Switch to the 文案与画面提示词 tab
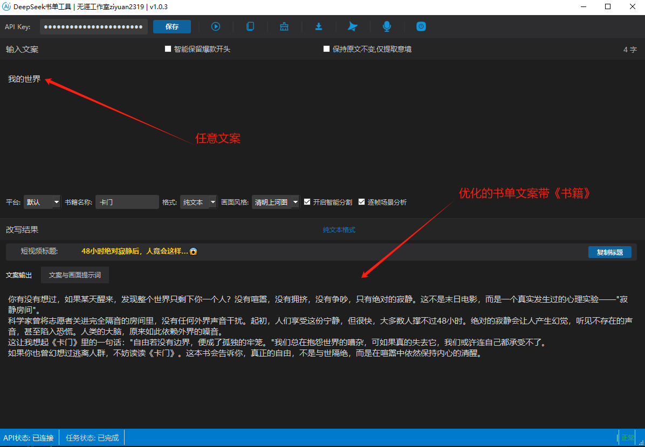Screen dimensions: 645x447 [x=75, y=275]
